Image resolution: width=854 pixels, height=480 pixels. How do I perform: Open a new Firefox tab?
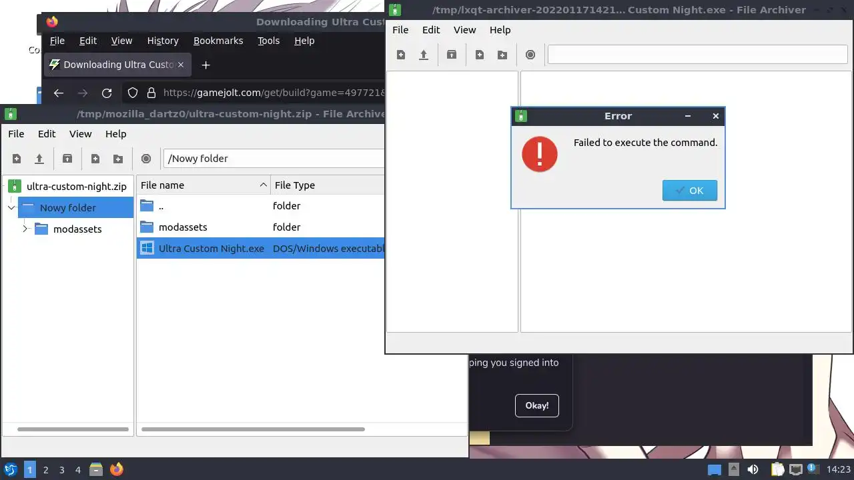(206, 65)
